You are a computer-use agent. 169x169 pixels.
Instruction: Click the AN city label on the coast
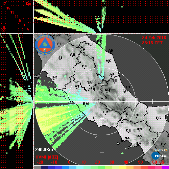pos(111,51)
